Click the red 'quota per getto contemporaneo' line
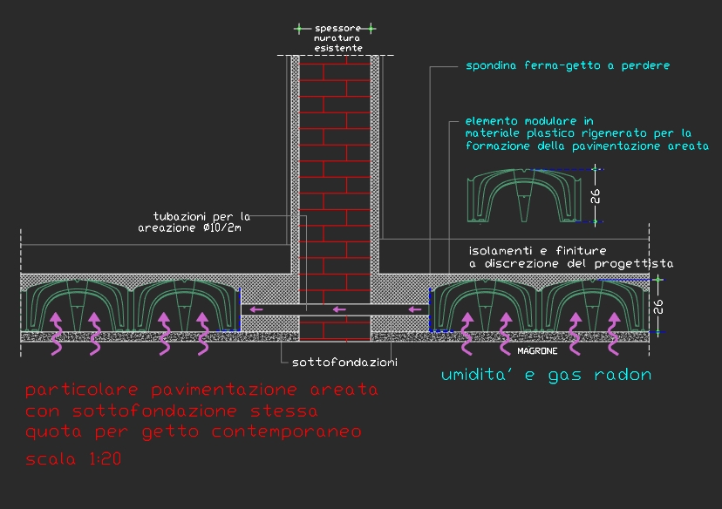This screenshot has height=509, width=722. click(193, 431)
